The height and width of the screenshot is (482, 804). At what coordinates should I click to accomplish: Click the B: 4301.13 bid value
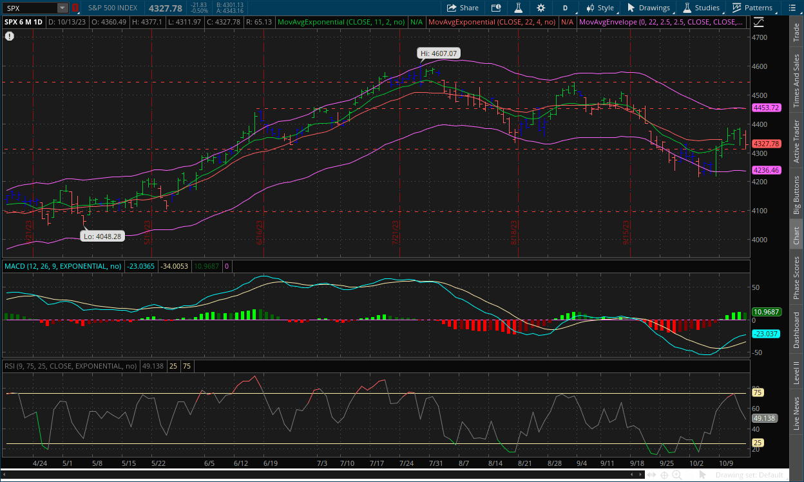(x=230, y=5)
